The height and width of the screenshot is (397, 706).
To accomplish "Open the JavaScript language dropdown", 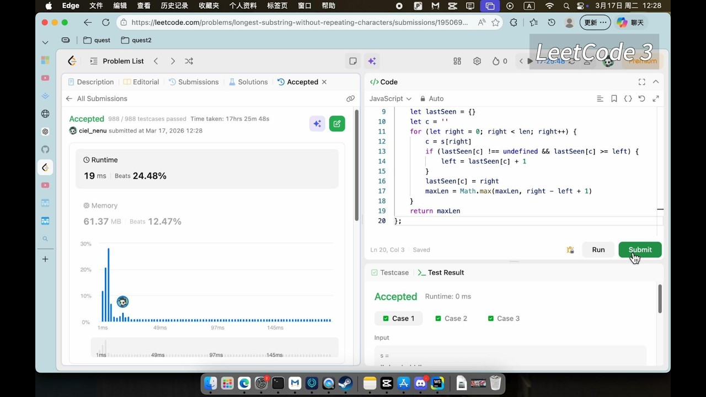I will (x=391, y=99).
